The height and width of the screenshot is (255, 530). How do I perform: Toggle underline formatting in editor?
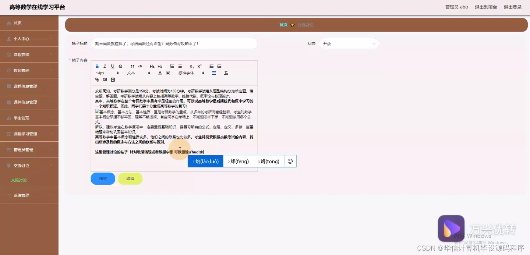[x=113, y=66]
